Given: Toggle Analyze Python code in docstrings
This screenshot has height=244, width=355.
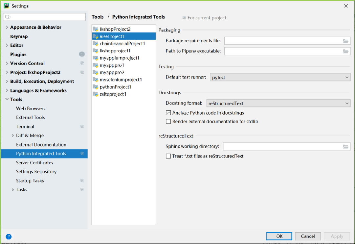Looking at the screenshot, I should (169, 113).
